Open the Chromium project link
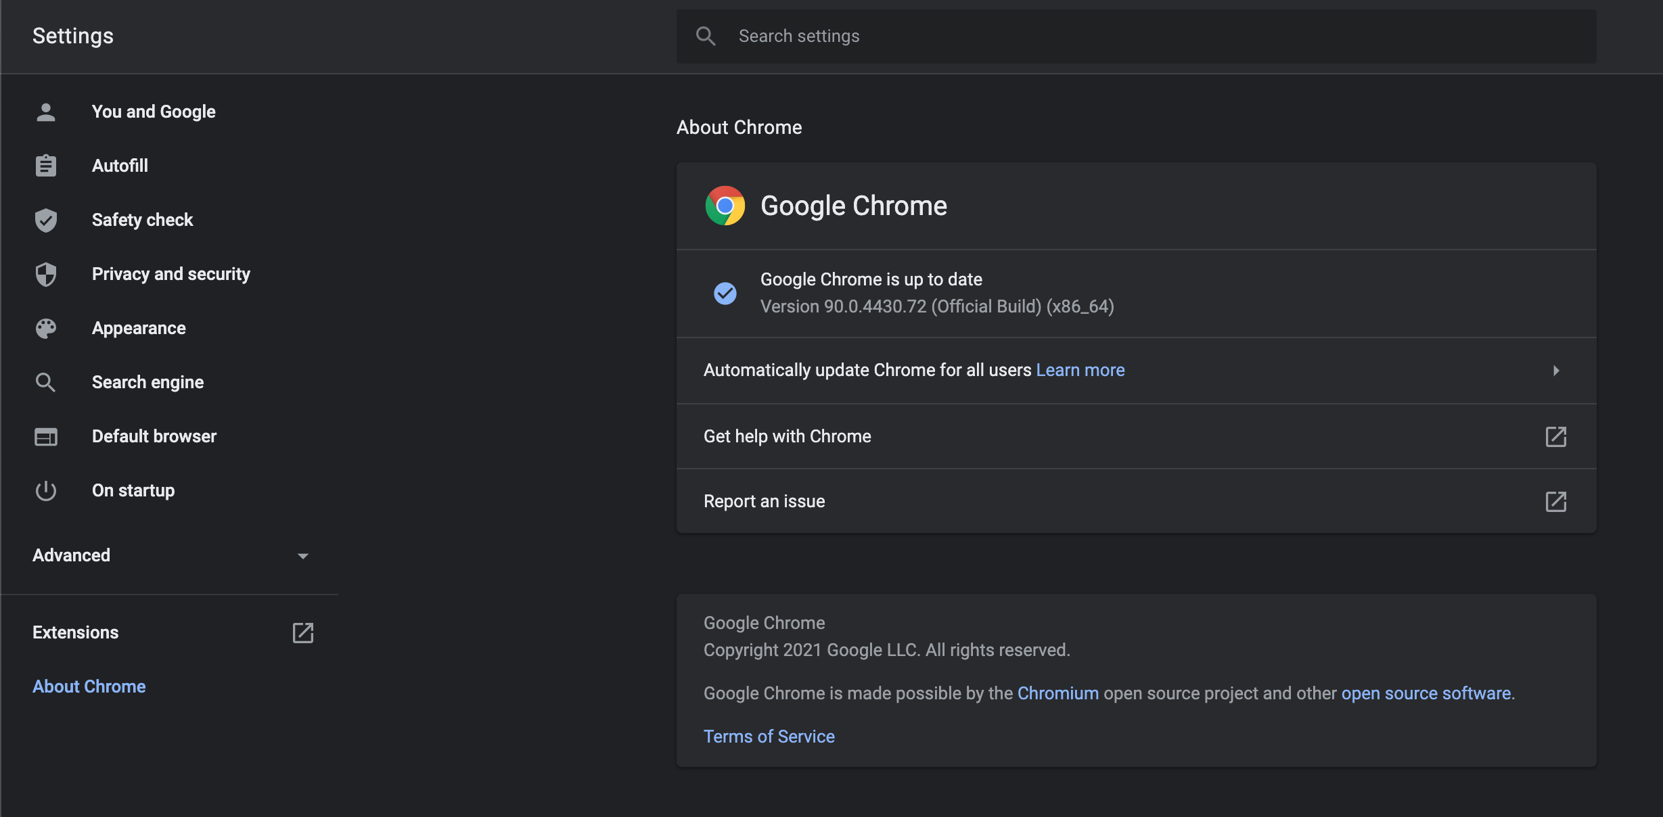1663x817 pixels. (1057, 693)
